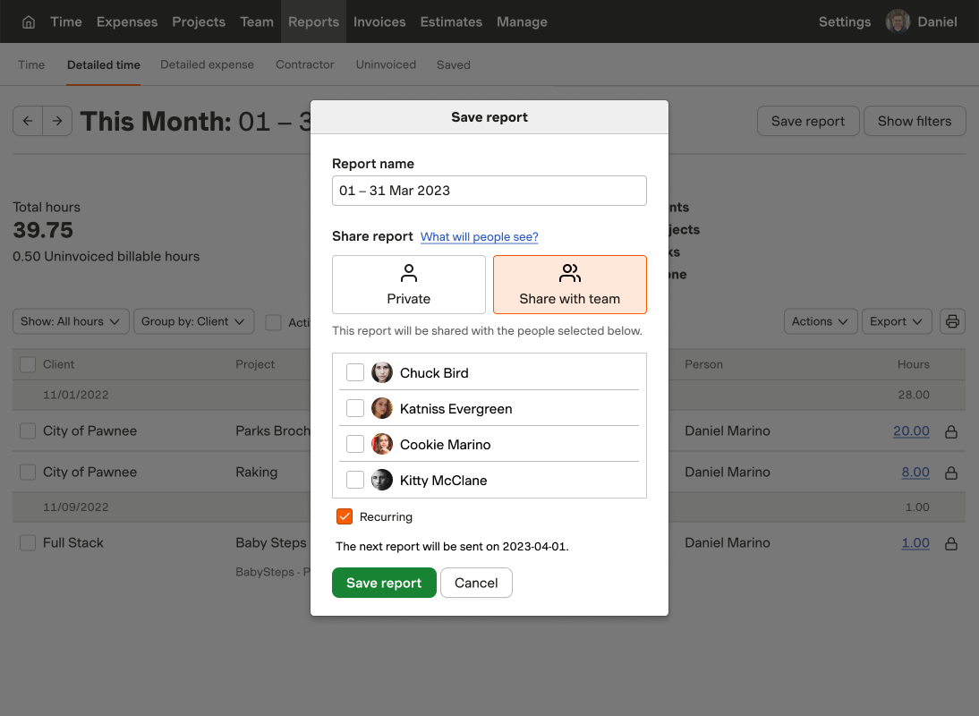Open the Show: All hours dropdown
The image size is (979, 716).
(71, 322)
